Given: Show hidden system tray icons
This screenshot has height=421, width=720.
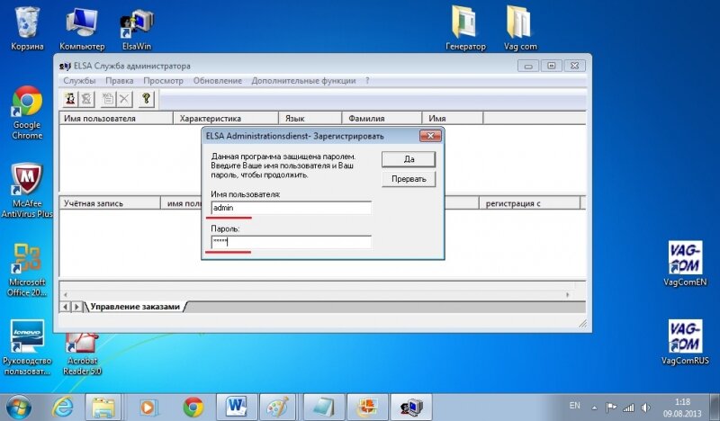Looking at the screenshot, I should [x=594, y=408].
